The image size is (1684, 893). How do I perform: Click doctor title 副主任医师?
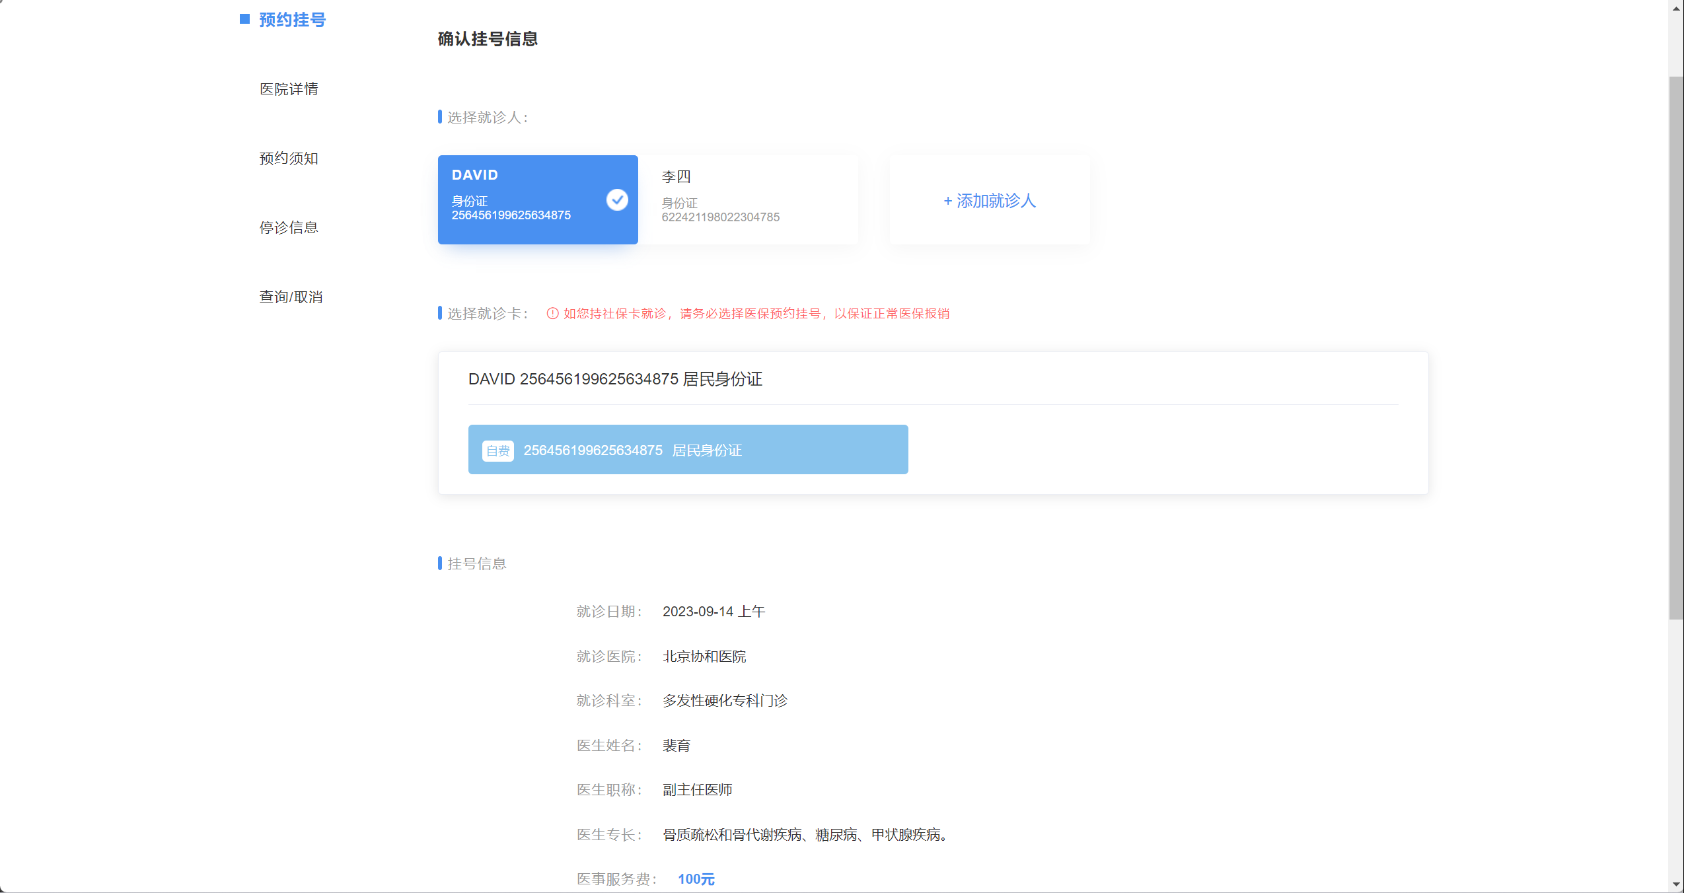coord(697,790)
